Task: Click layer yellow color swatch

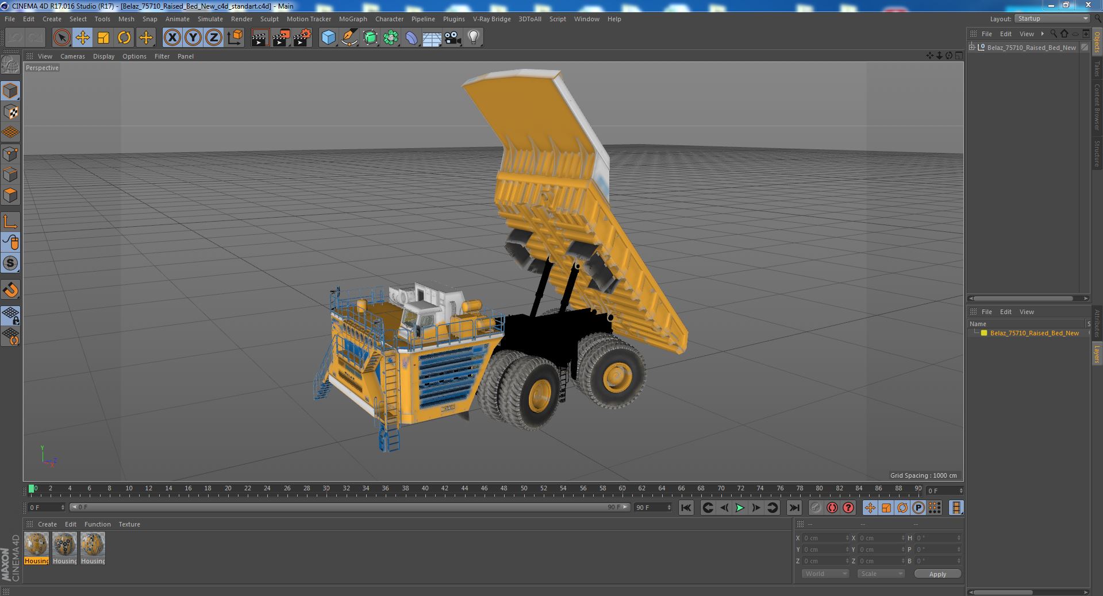Action: (x=983, y=333)
